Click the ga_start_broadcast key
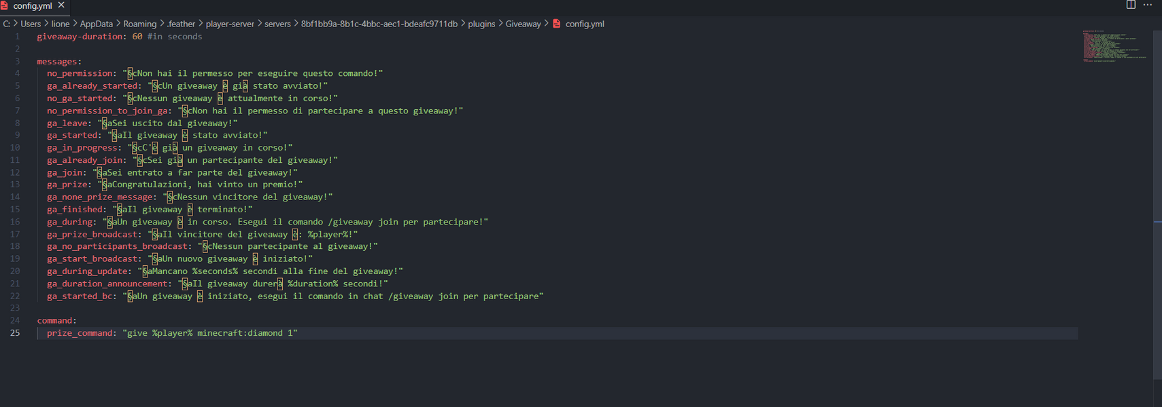Viewport: 1162px width, 407px height. [92, 259]
